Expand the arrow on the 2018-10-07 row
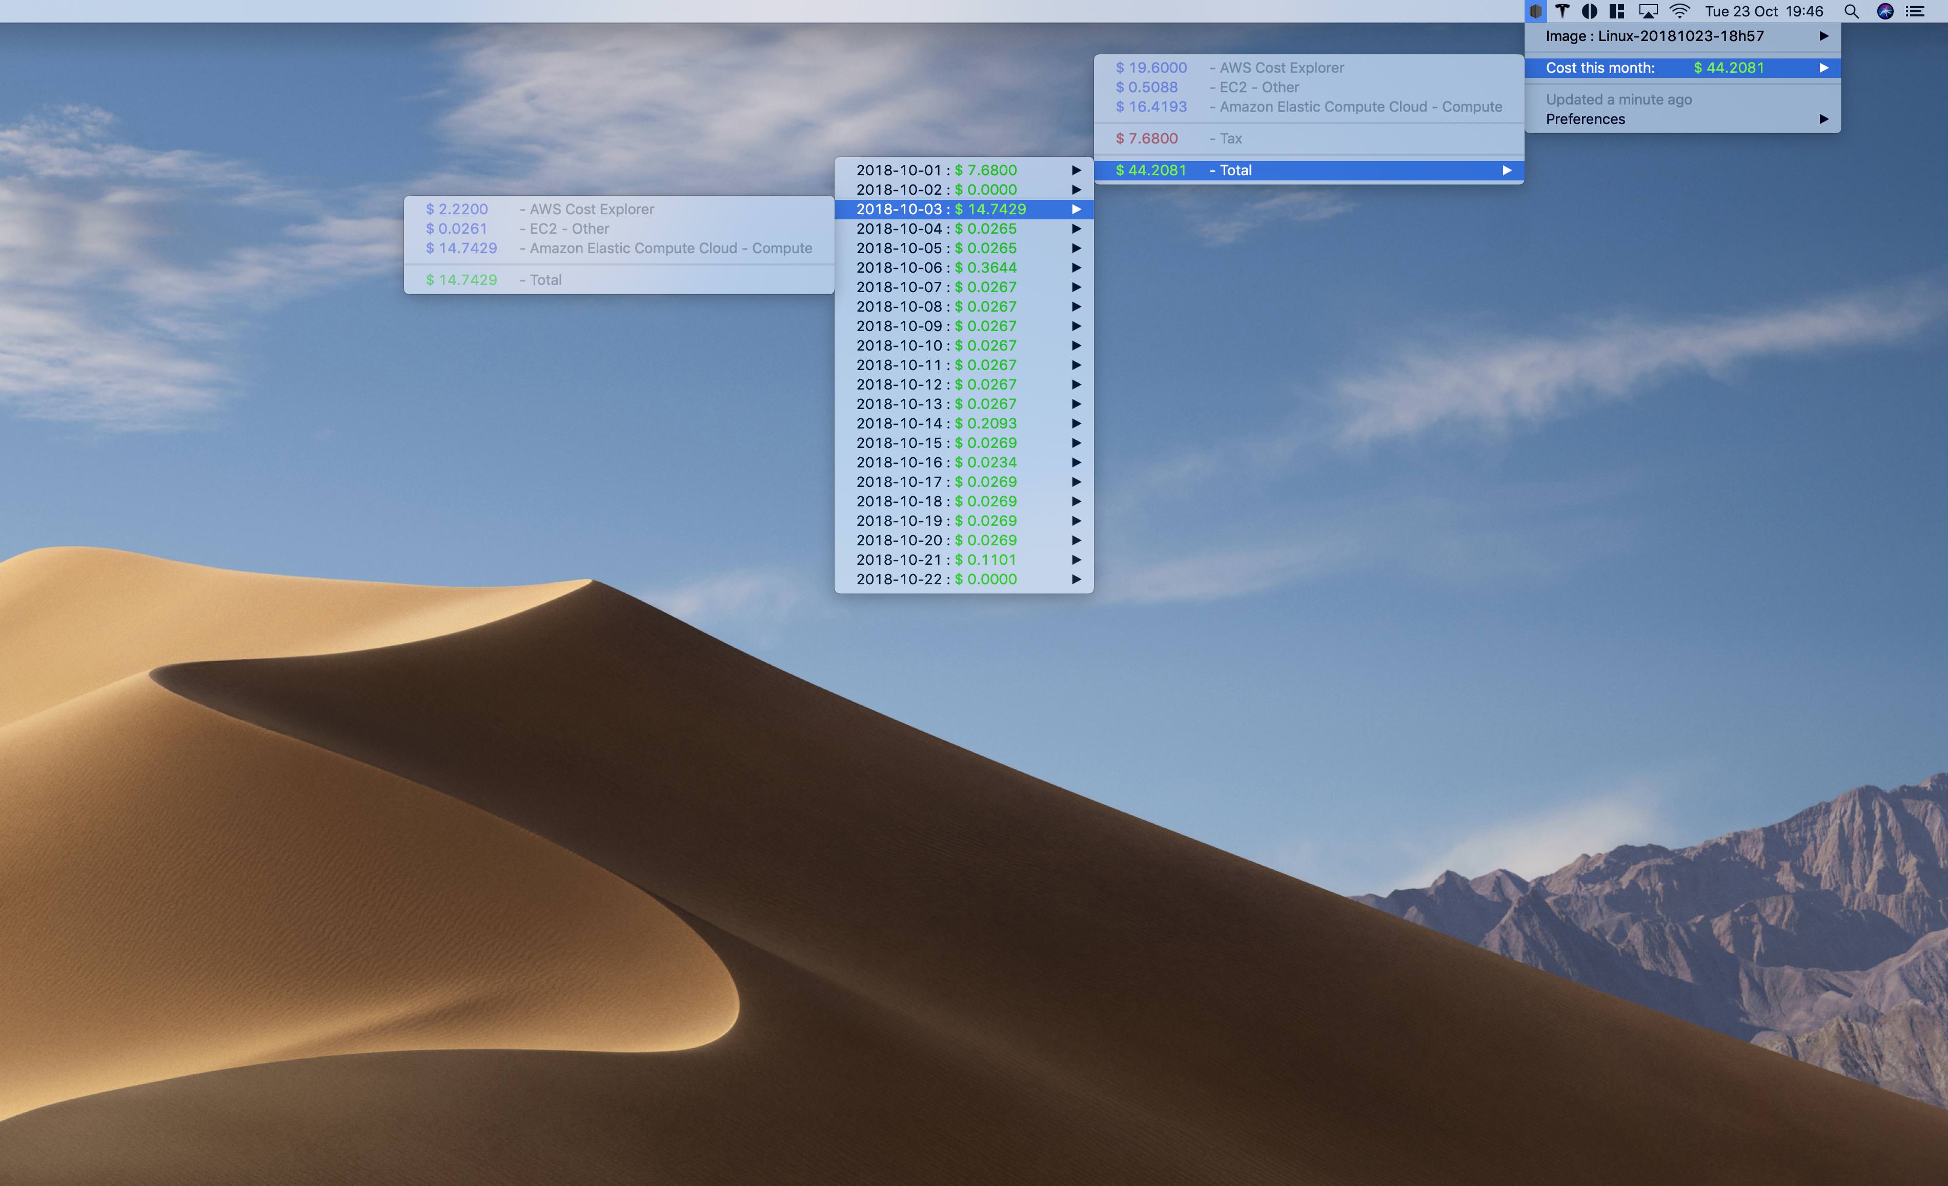1948x1186 pixels. point(1076,287)
